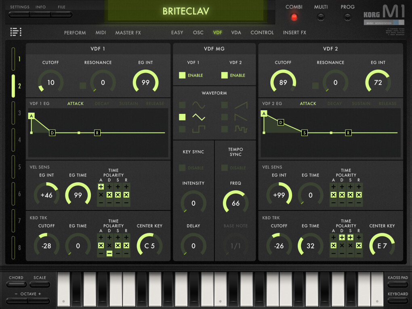Screen dimensions: 412x309
Task: Select the falling sawtooth waveform icon
Action: click(x=241, y=117)
